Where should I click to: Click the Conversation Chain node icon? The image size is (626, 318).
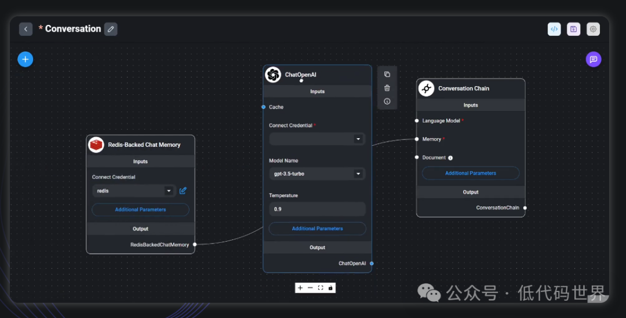pos(426,88)
